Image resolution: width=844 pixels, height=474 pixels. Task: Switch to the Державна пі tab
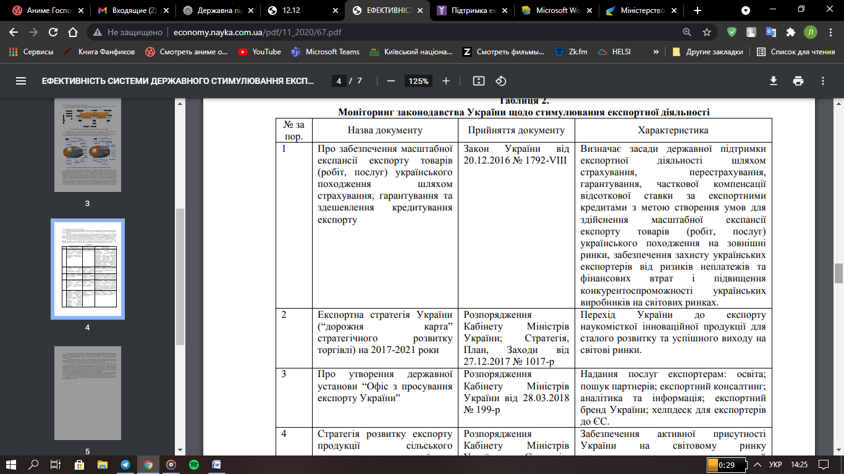click(216, 10)
